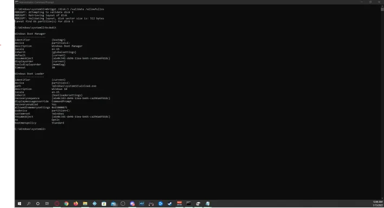Restore down the Command Prompt window

(370, 2)
